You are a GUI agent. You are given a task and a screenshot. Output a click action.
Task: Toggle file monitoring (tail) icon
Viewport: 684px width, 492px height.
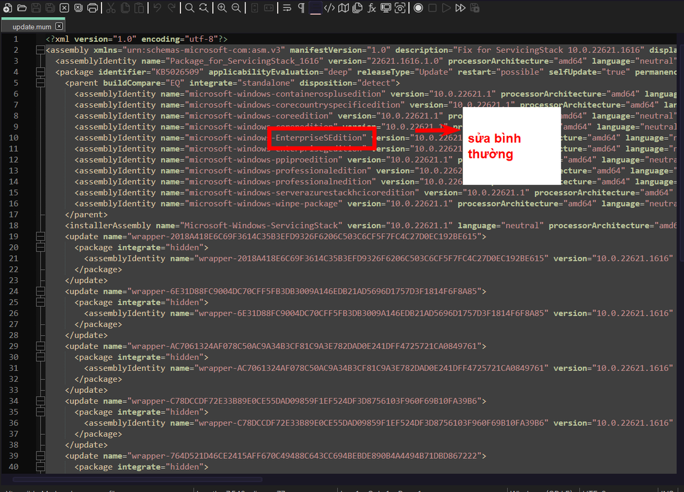click(400, 8)
